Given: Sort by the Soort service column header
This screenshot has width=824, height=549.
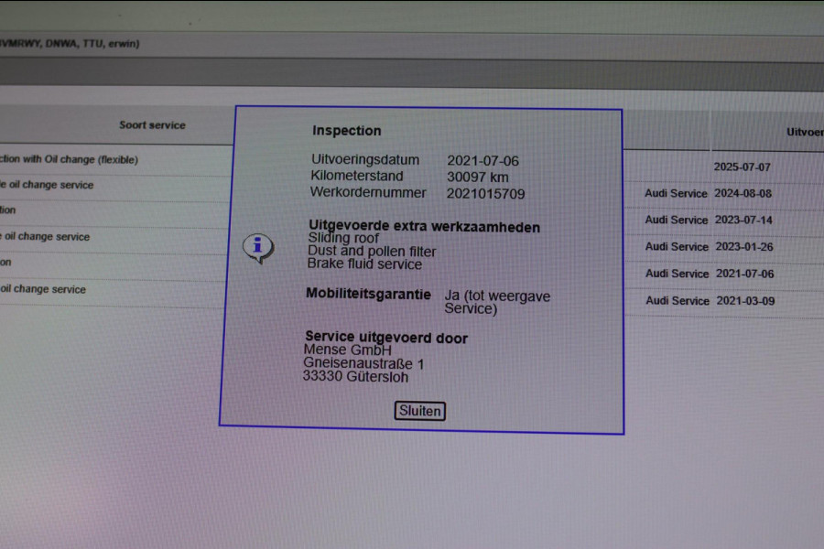Looking at the screenshot, I should (x=152, y=125).
